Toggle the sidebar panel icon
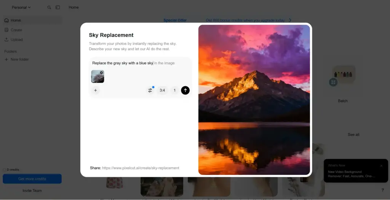This screenshot has height=200, width=390. click(x=58, y=7)
